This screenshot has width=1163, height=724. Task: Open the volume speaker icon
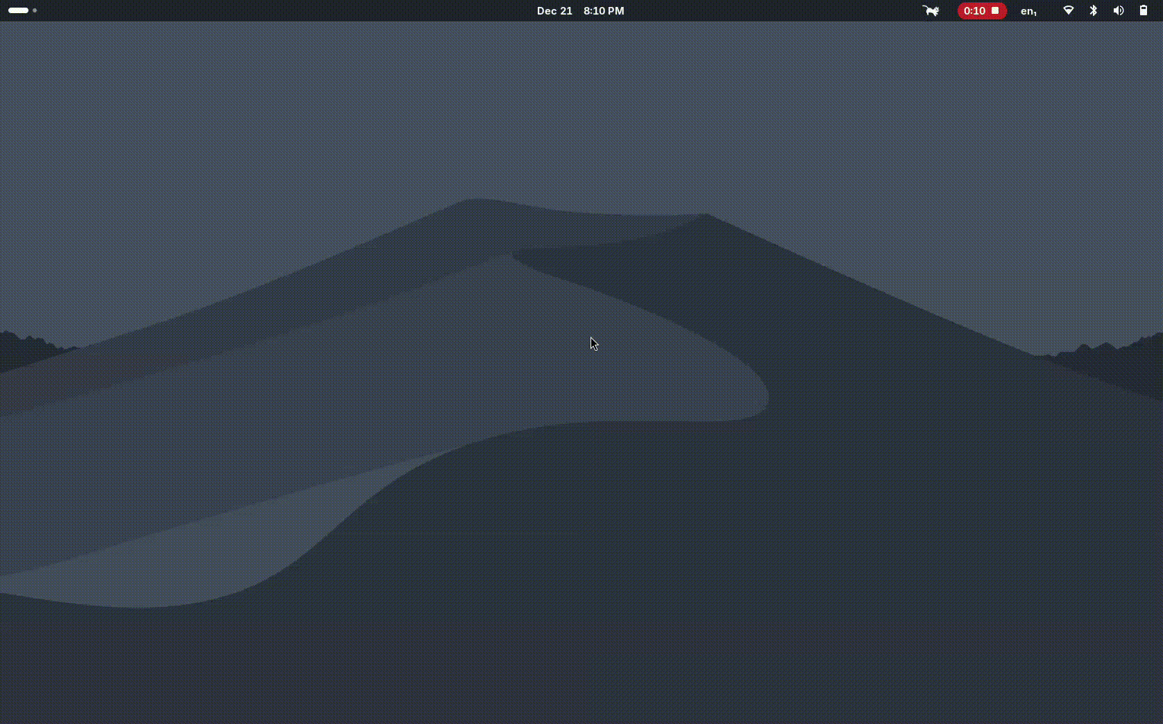click(1119, 10)
